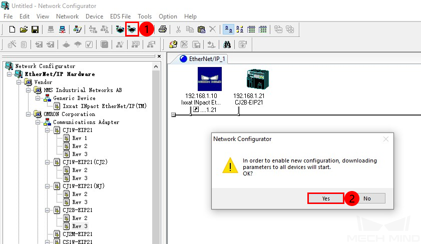
Task: Collapse the Vendor tree node
Action: 19,82
